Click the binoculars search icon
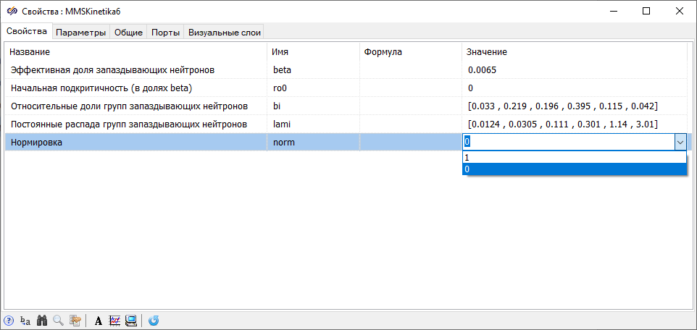The width and height of the screenshot is (697, 330). [x=42, y=321]
